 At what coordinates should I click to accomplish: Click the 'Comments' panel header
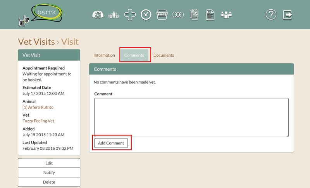(191, 69)
